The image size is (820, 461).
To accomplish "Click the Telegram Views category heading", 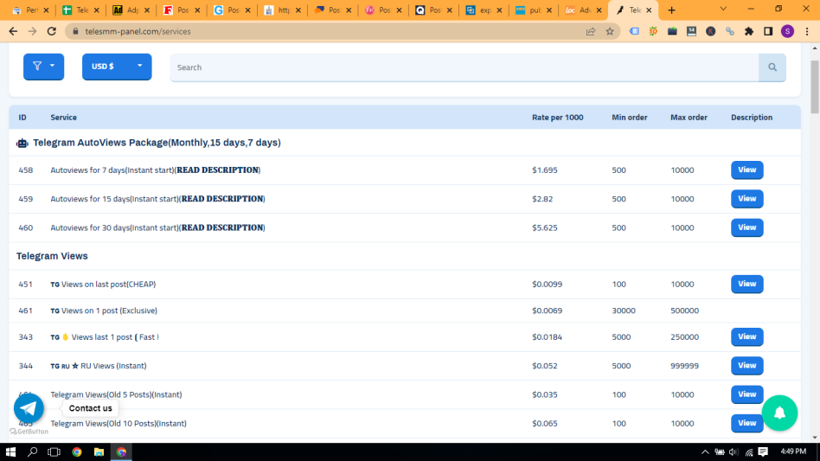I will tap(52, 256).
